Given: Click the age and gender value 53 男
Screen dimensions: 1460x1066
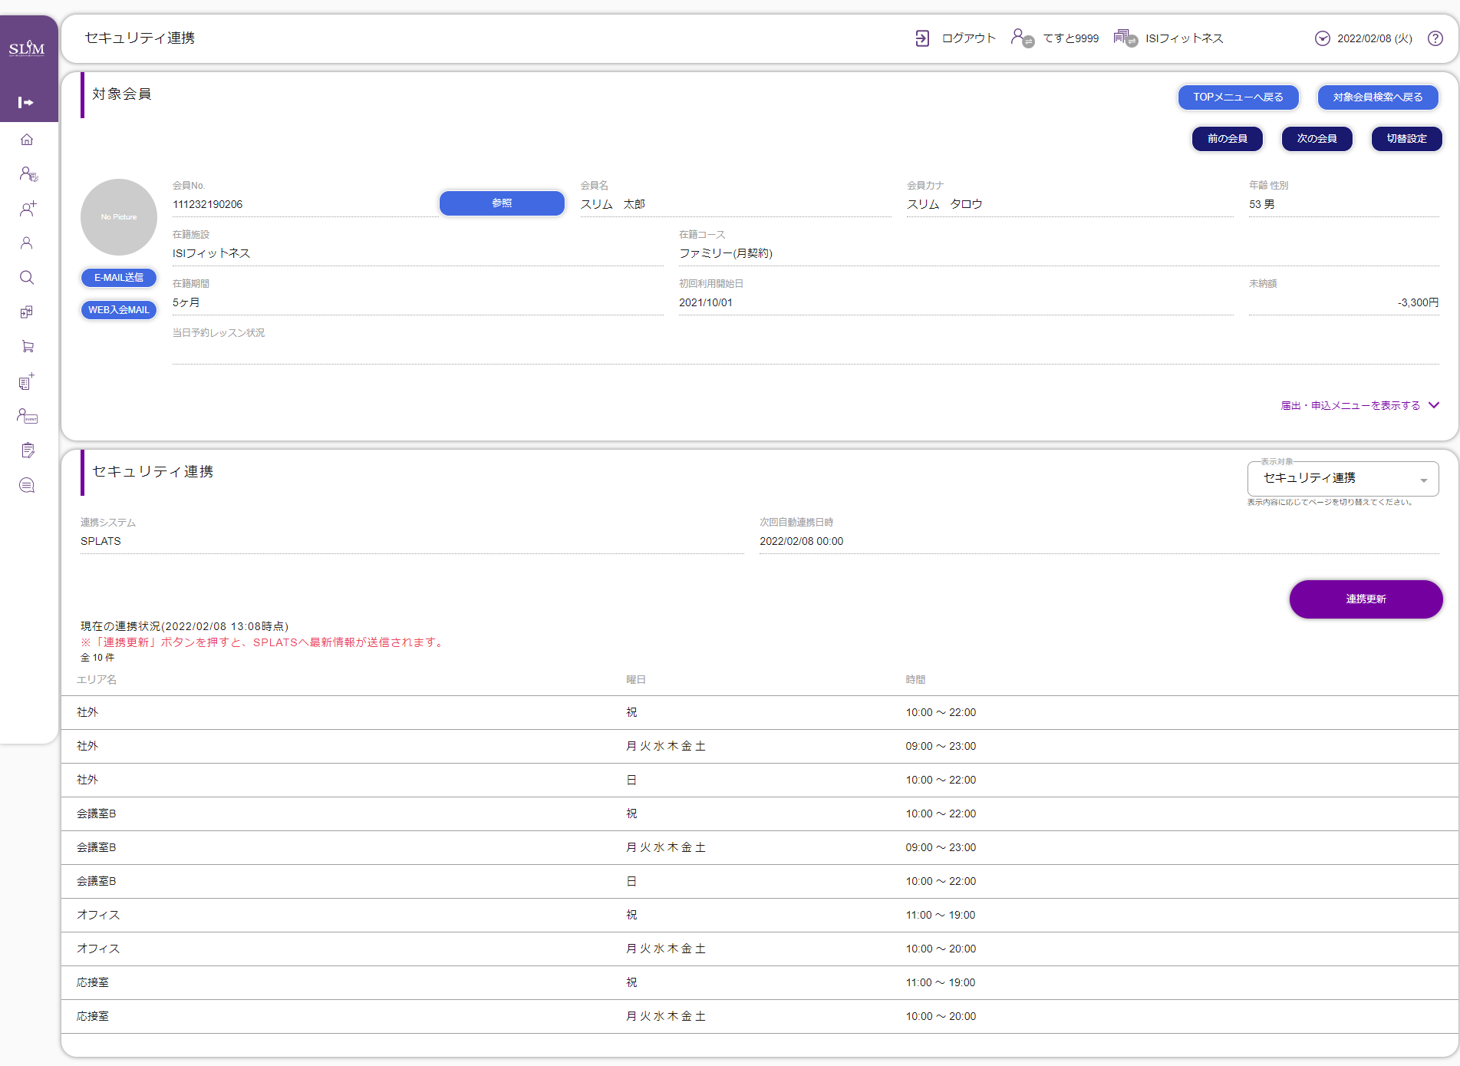Looking at the screenshot, I should [1262, 204].
